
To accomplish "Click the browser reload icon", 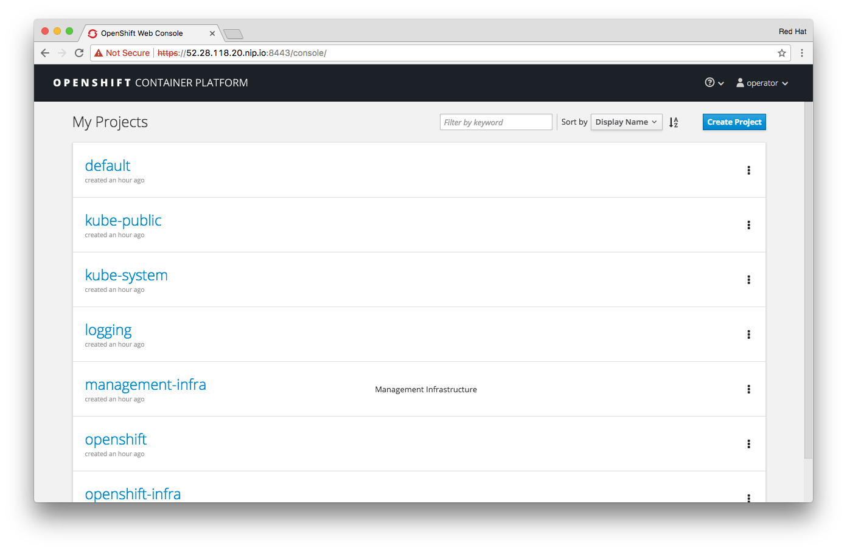I will coord(79,53).
